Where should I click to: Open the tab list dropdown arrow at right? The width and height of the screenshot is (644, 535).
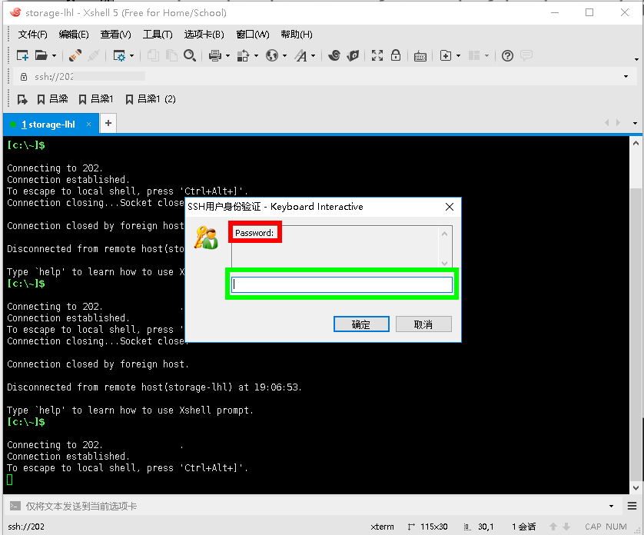(635, 123)
